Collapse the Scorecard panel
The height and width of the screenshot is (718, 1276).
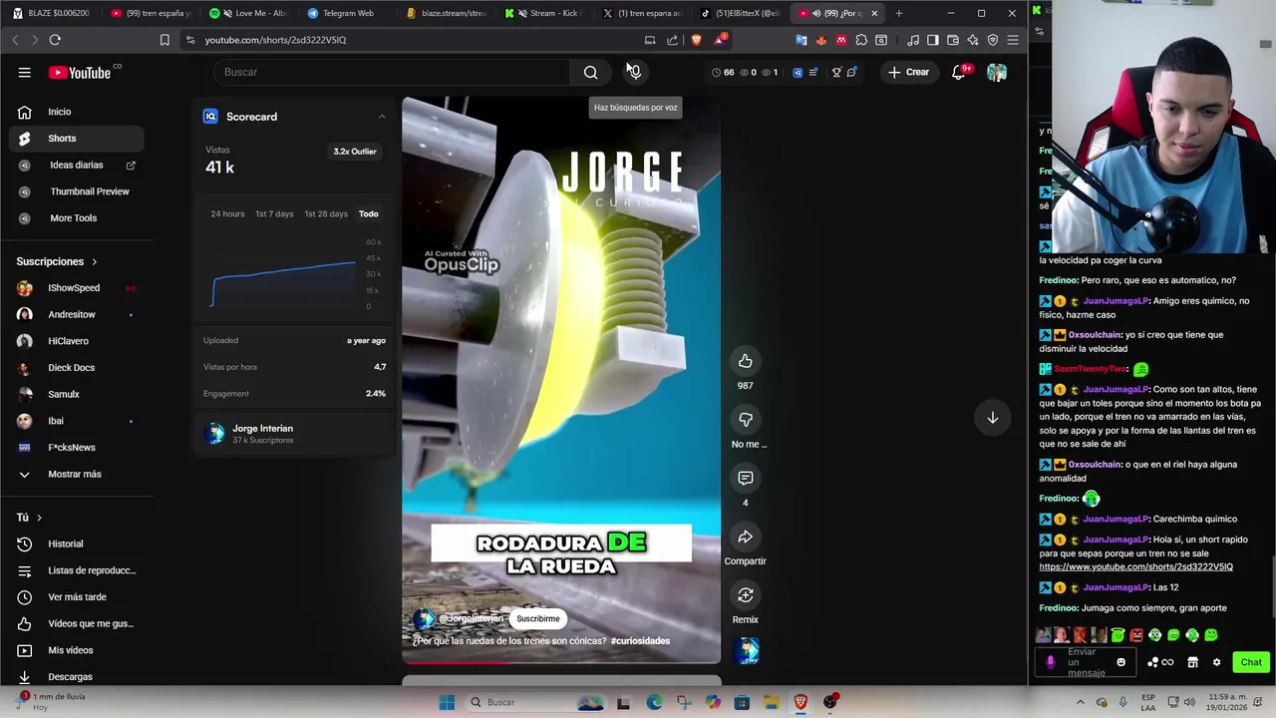pos(382,117)
